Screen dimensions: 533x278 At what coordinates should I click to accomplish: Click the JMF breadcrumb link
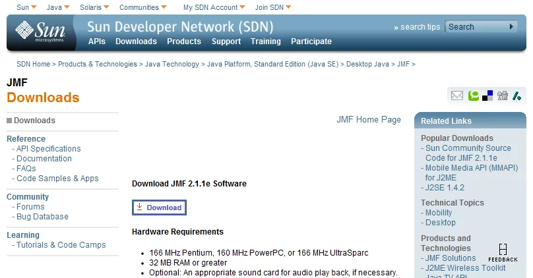[x=403, y=64]
